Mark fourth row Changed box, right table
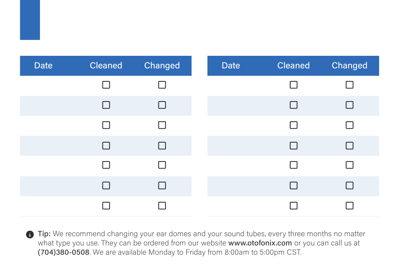Screen dimensions: 399x279 pos(349,146)
